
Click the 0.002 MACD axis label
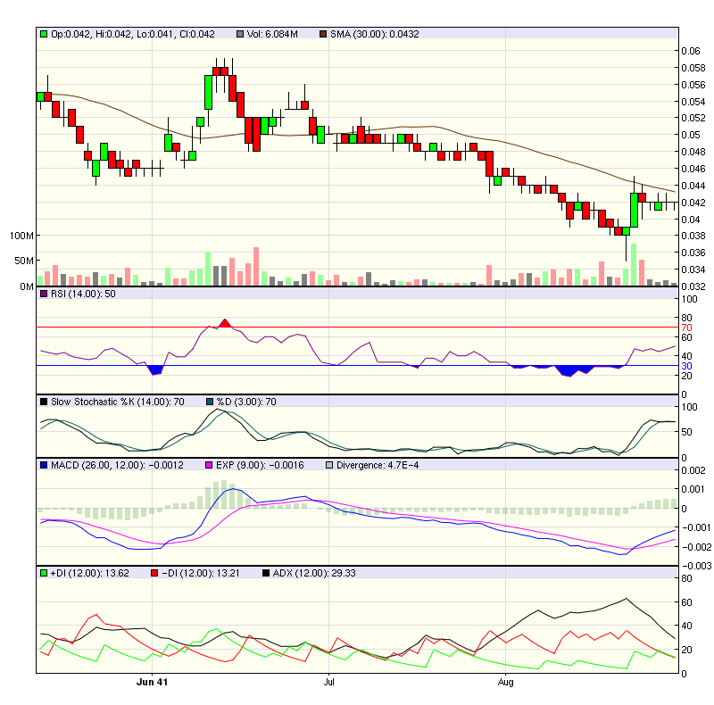[x=693, y=470]
